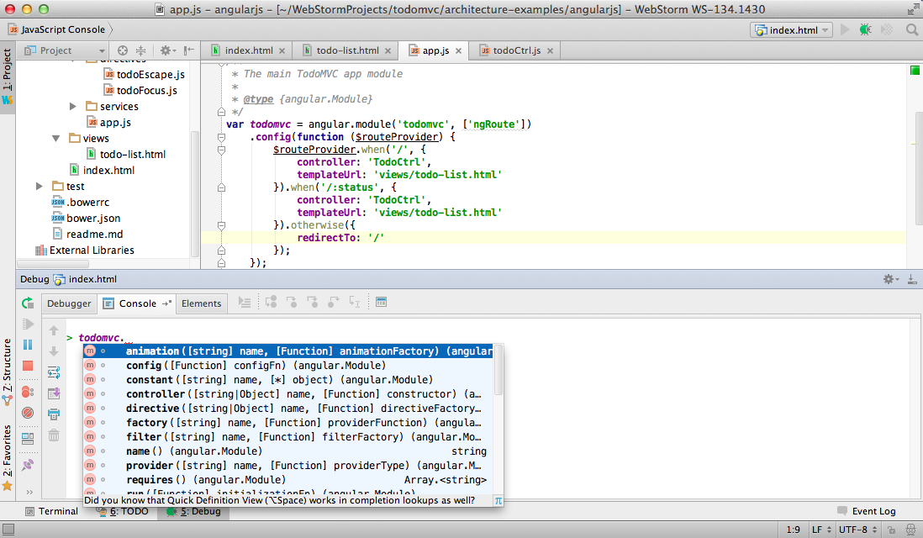Print console output via the printer icon
This screenshot has height=538, width=923.
[54, 413]
